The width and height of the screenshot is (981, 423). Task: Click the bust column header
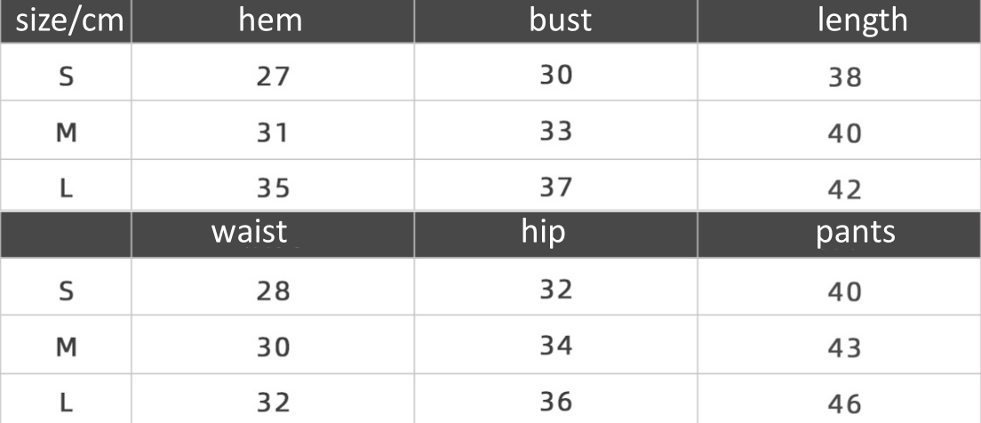[560, 20]
